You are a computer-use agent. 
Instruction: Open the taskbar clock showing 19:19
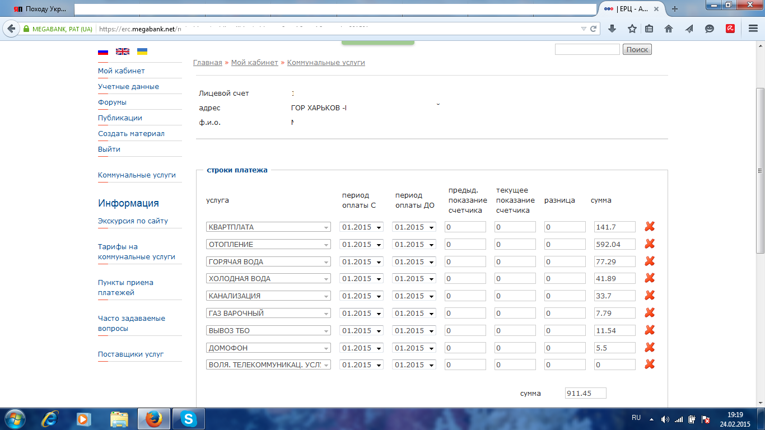tap(735, 419)
